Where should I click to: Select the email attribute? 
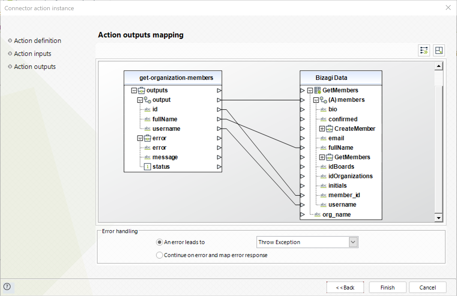(336, 138)
